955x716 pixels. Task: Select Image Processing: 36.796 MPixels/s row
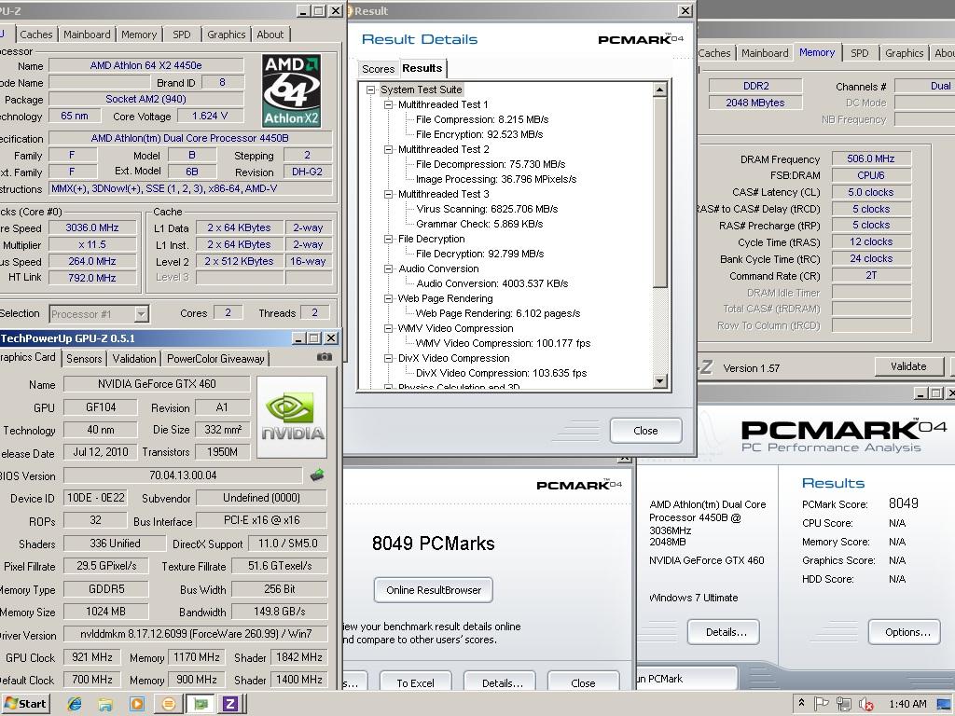pyautogui.click(x=496, y=179)
